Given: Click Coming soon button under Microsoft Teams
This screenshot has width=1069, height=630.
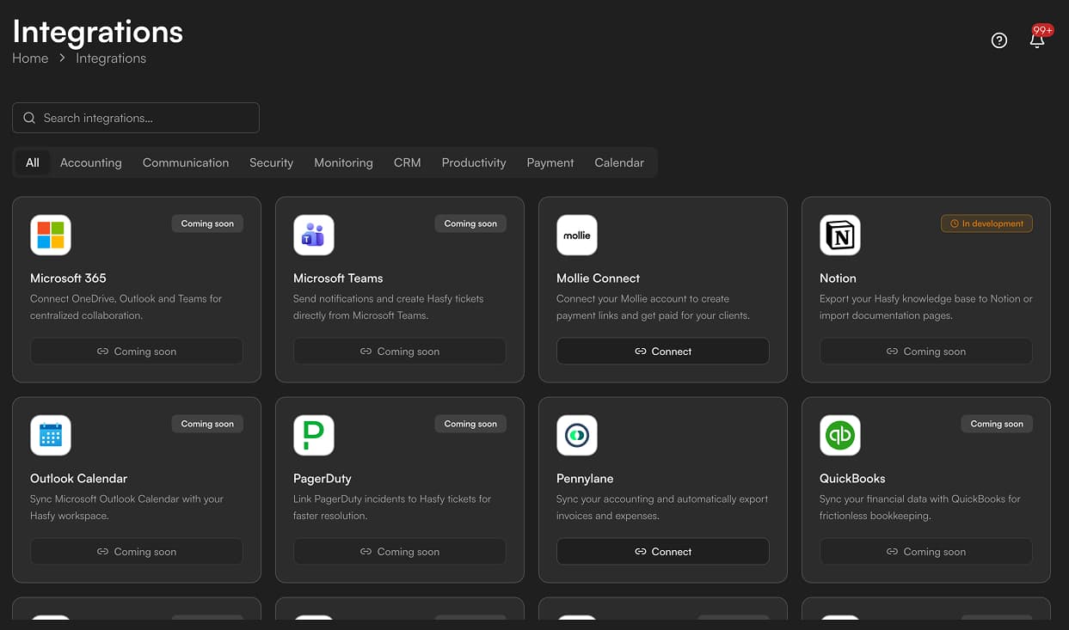Looking at the screenshot, I should (400, 352).
